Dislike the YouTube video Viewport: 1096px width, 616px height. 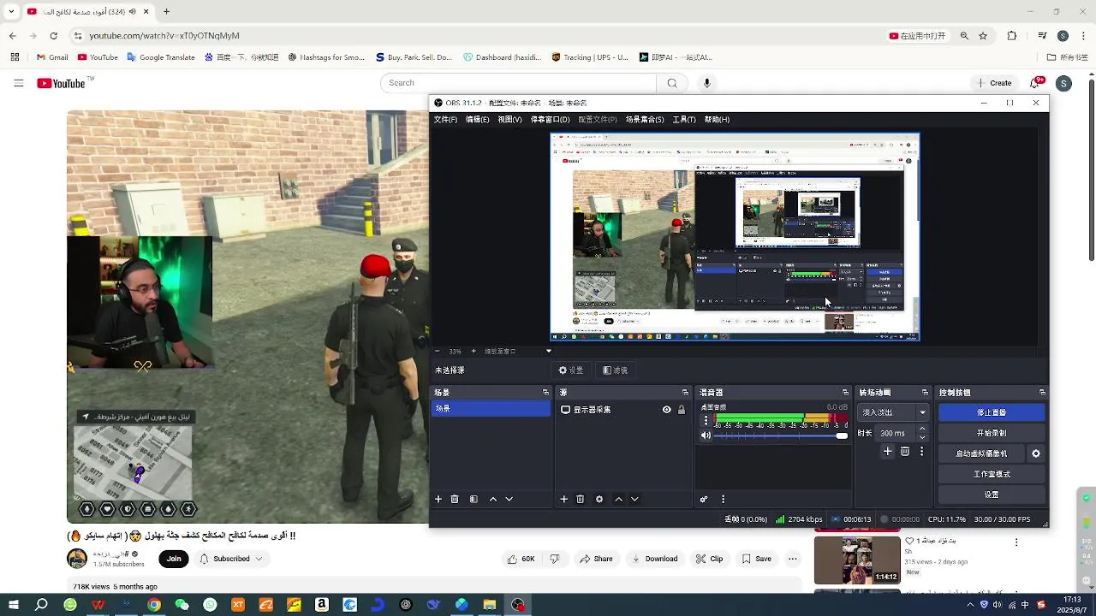555,559
